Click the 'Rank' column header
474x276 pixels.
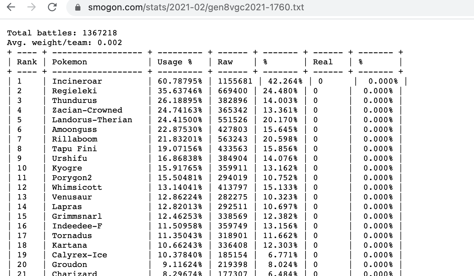[27, 62]
